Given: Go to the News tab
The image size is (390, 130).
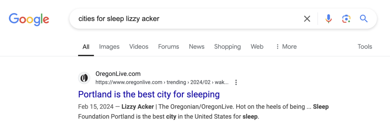Looking at the screenshot, I should pos(197,46).
